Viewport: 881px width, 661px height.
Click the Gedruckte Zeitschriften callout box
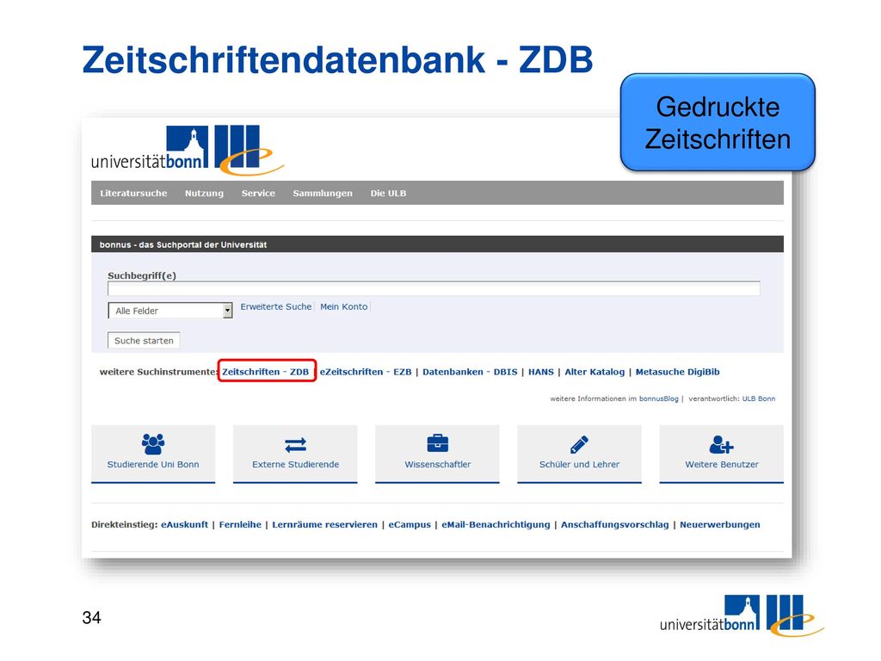click(718, 122)
